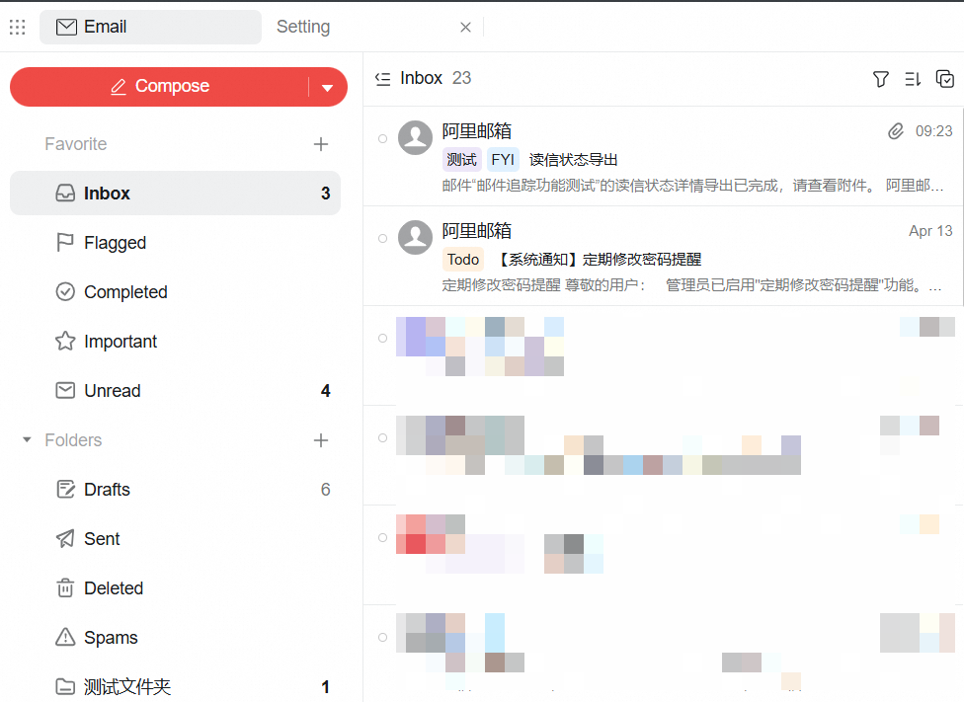
Task: Switch to the Setting tab
Action: click(x=303, y=27)
